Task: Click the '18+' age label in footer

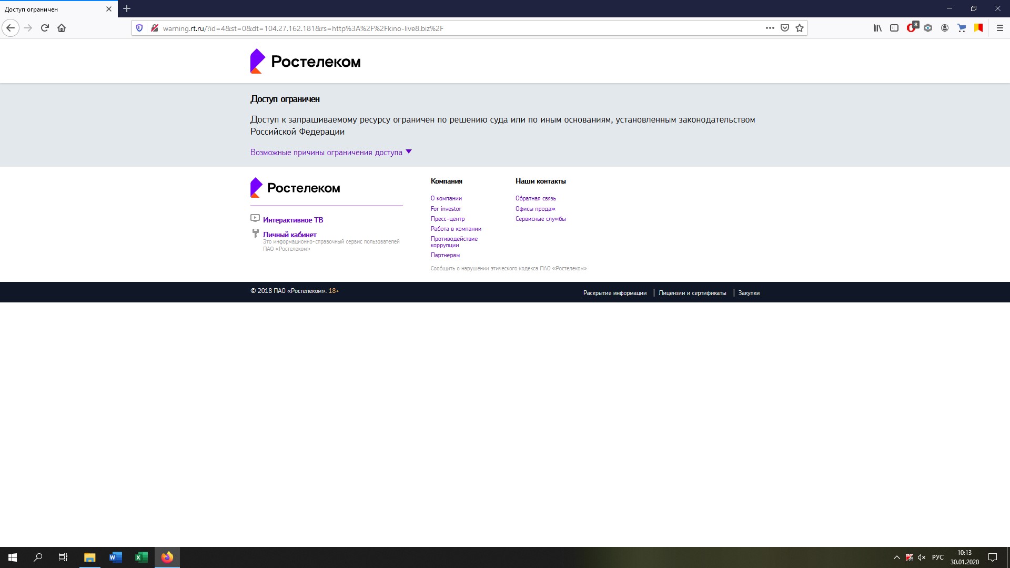Action: (x=334, y=291)
